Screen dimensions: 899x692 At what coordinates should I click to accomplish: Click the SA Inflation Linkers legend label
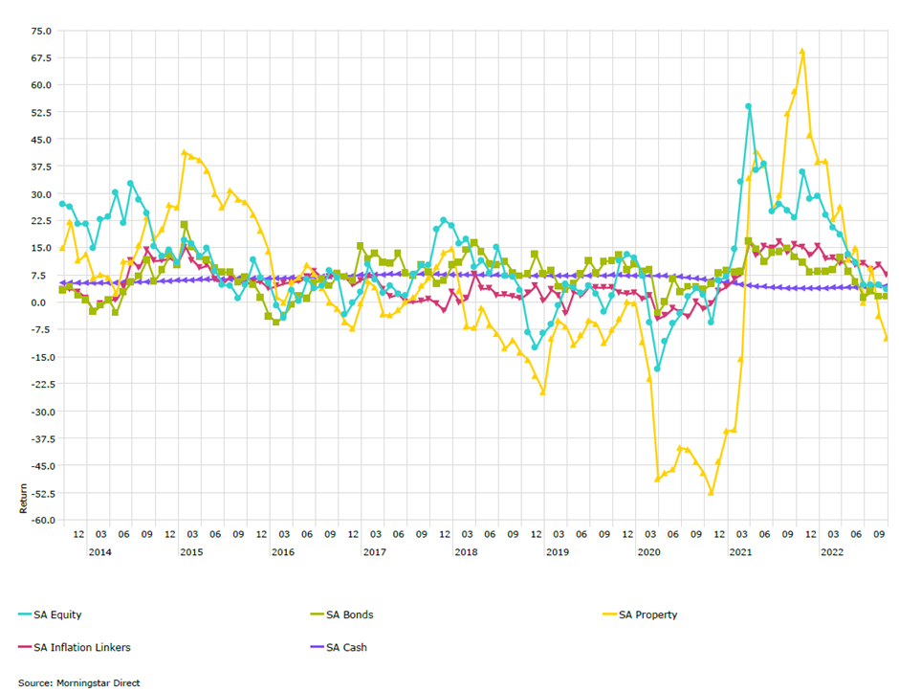pyautogui.click(x=82, y=647)
